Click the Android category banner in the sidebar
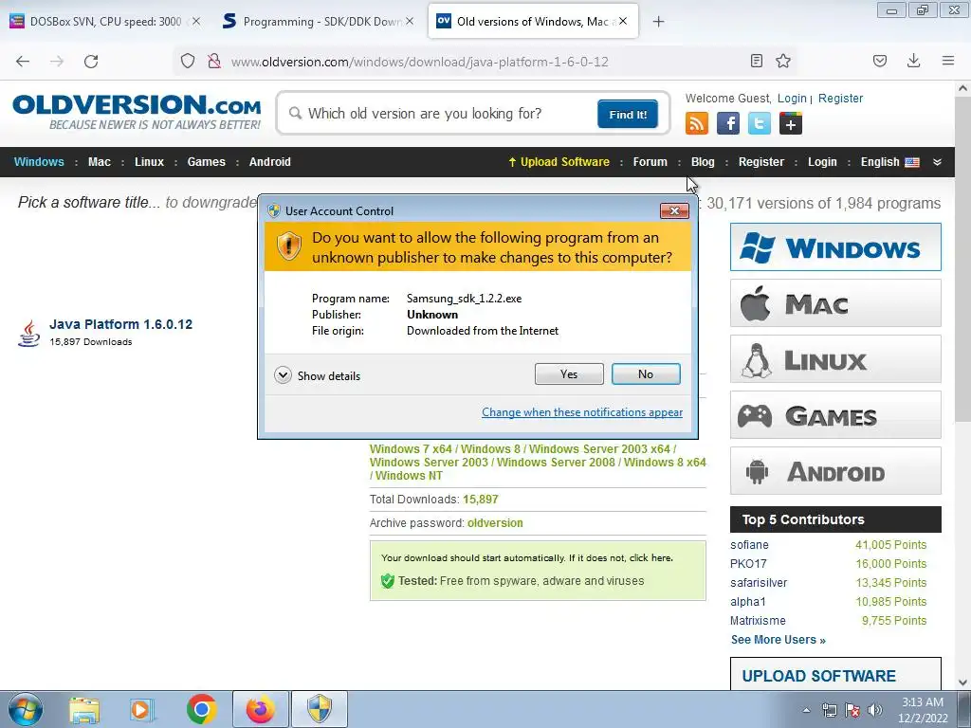Screen dimensions: 971x728 (x=835, y=470)
